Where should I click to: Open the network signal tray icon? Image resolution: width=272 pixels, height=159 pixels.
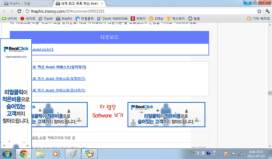click(240, 154)
